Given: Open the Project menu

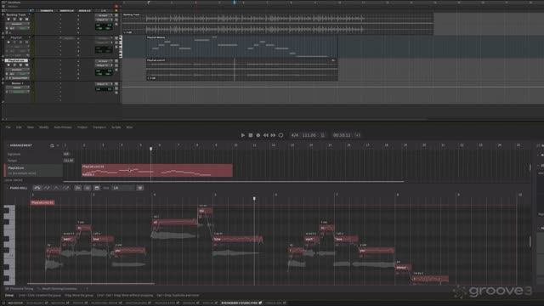Looking at the screenshot, I should 82,127.
